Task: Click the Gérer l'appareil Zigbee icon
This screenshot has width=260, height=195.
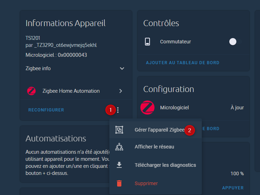Action: click(119, 130)
